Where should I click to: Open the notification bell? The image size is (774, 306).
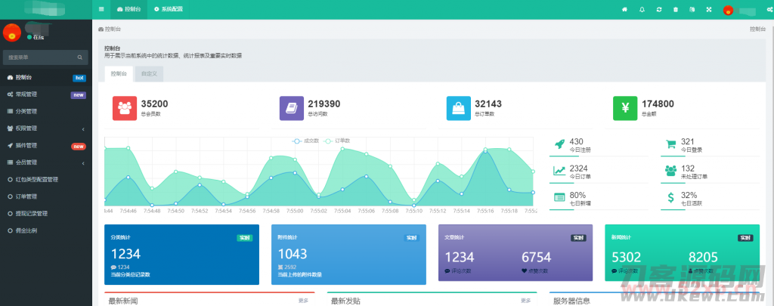pyautogui.click(x=642, y=9)
